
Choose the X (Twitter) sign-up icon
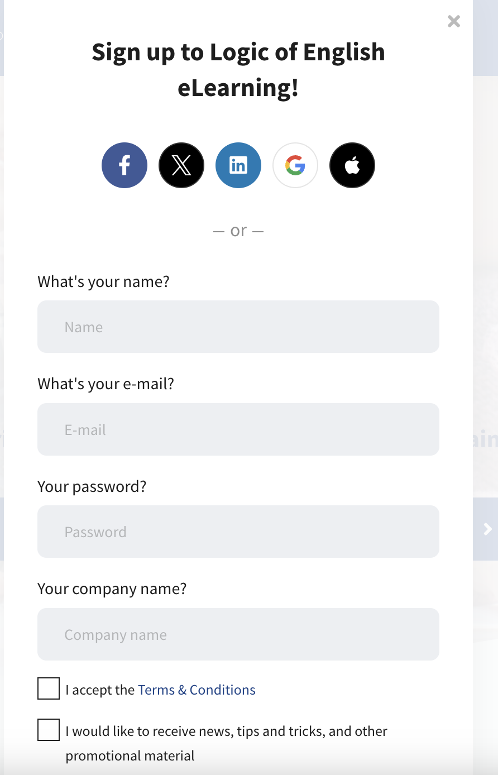pos(181,165)
